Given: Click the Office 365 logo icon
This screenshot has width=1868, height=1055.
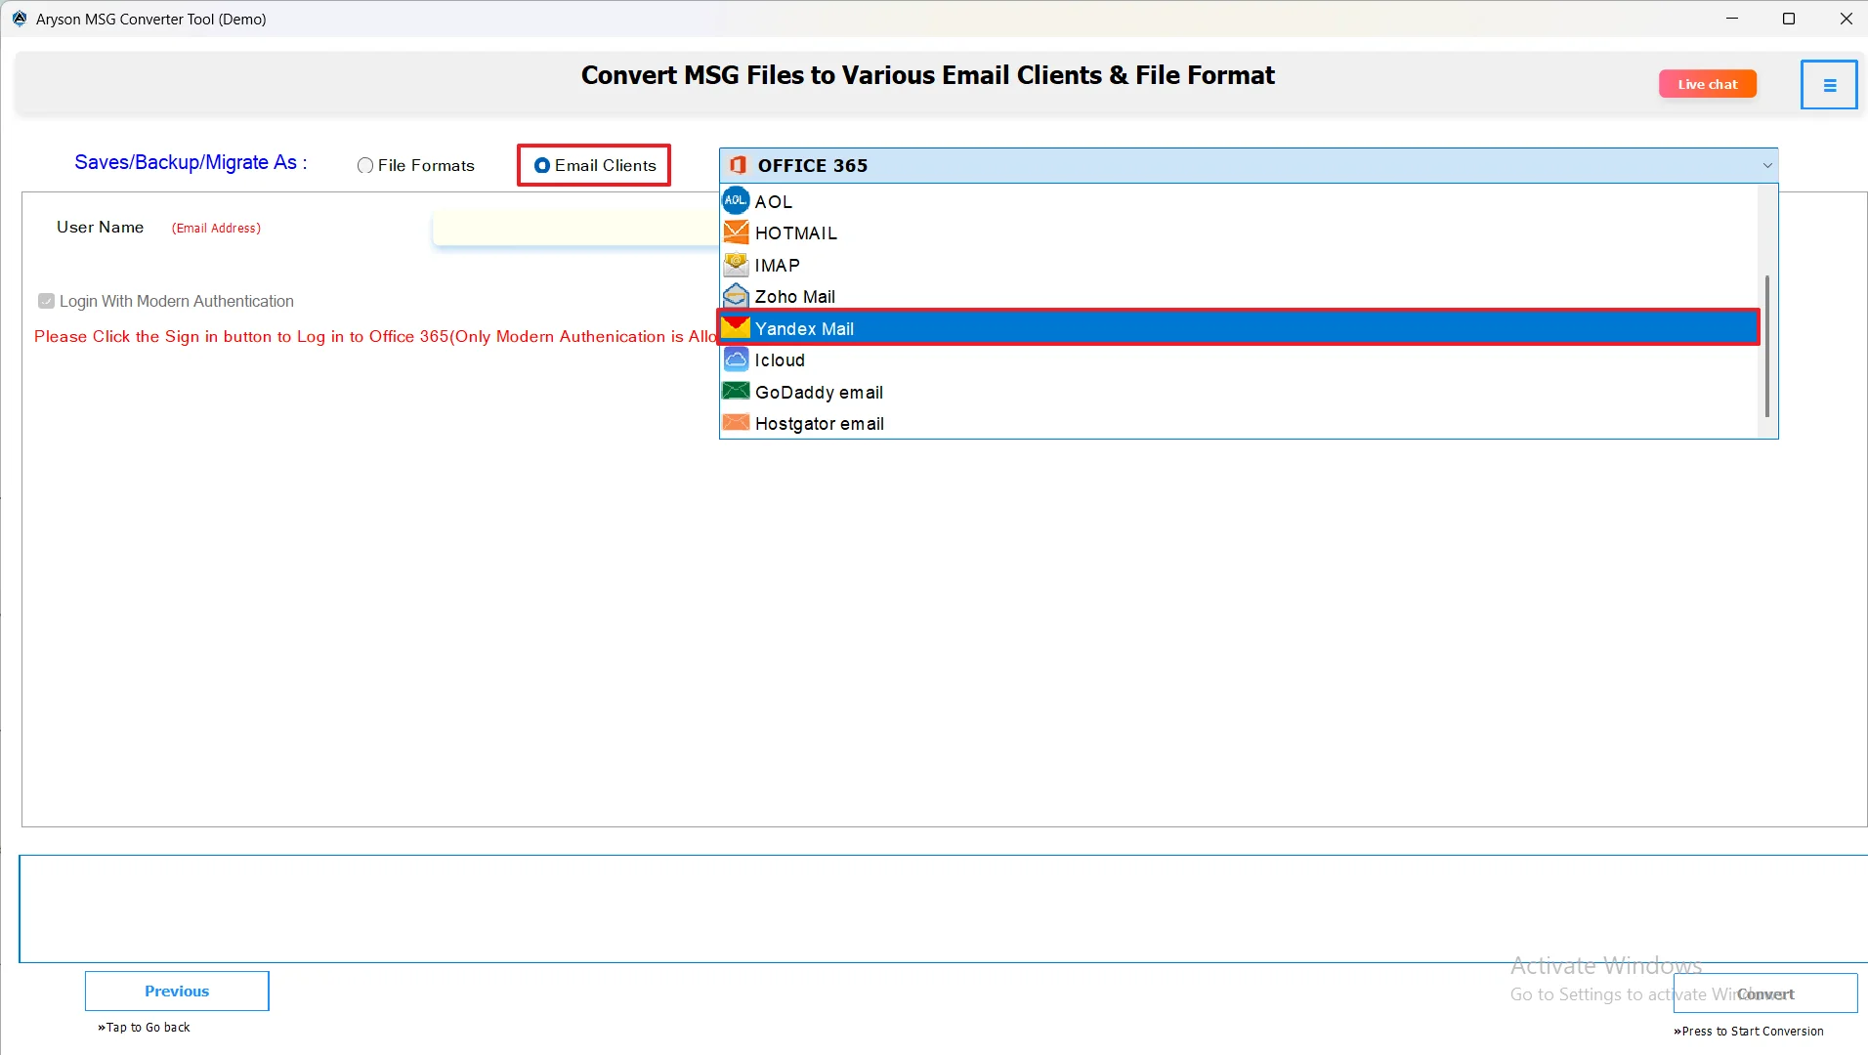Looking at the screenshot, I should 738,165.
